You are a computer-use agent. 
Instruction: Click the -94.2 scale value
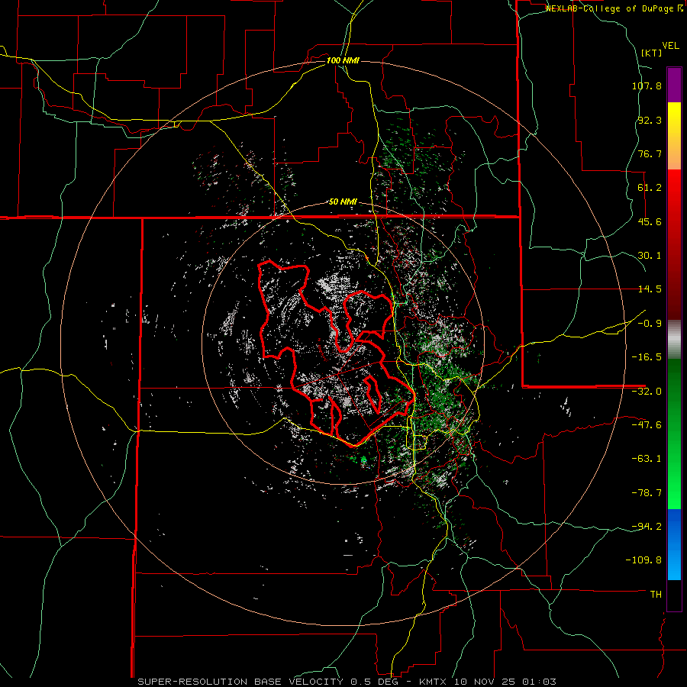click(647, 527)
